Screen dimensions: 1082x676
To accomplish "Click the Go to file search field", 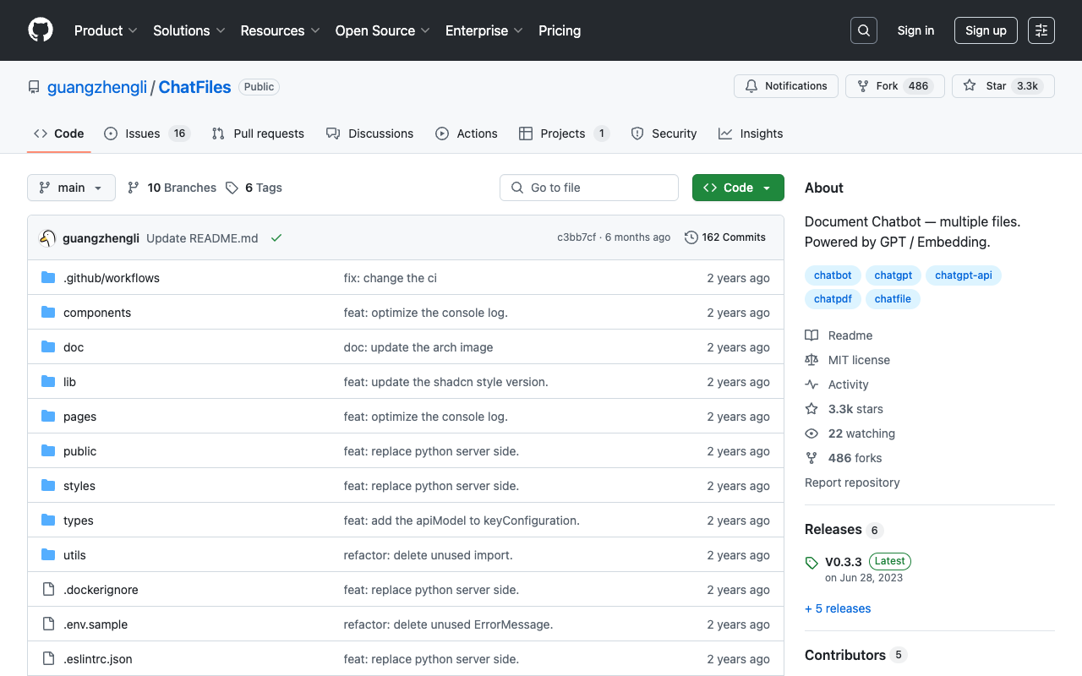I will 589,188.
